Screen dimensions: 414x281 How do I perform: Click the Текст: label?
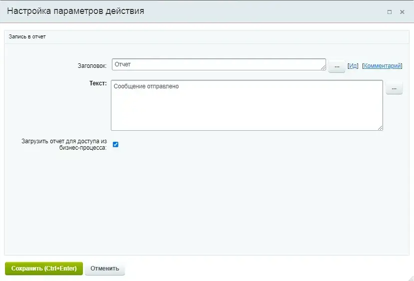tap(98, 83)
